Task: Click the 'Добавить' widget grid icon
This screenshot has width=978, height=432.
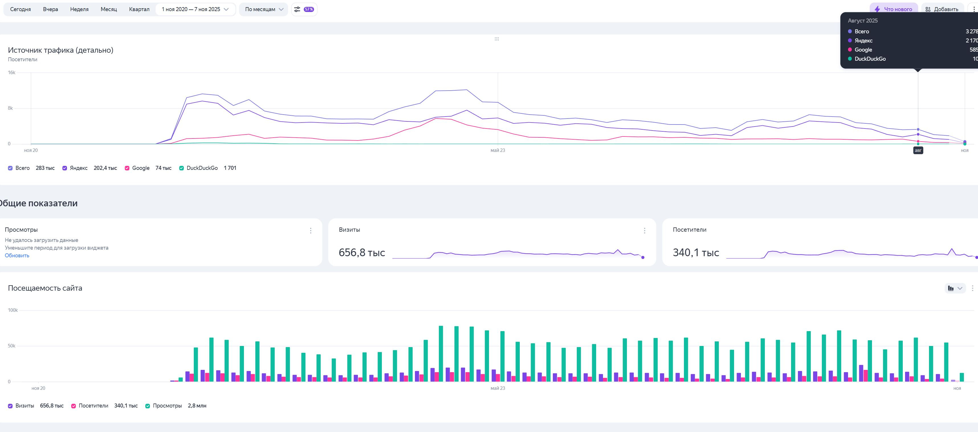Action: pyautogui.click(x=928, y=9)
